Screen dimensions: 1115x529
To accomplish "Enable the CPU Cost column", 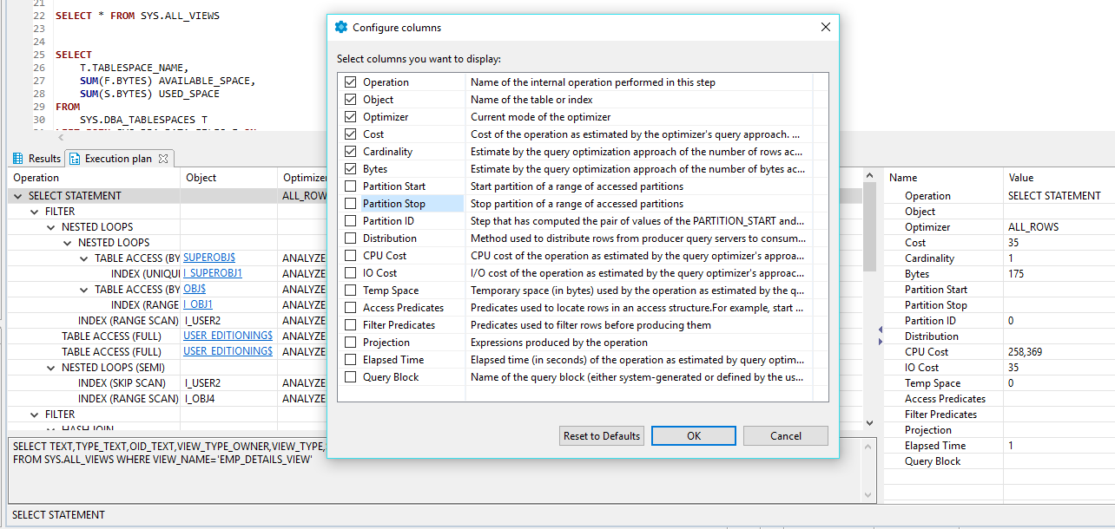I will tap(351, 255).
